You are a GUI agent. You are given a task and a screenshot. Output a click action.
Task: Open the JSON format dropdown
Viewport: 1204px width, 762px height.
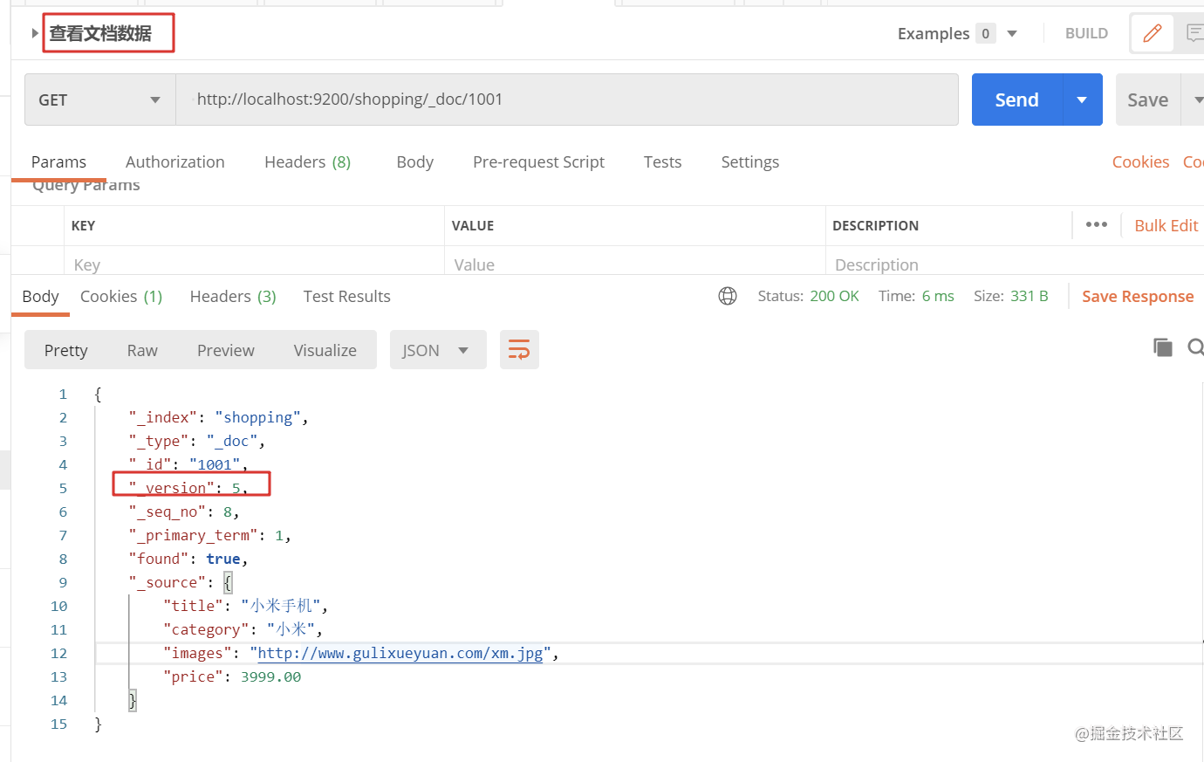point(438,350)
